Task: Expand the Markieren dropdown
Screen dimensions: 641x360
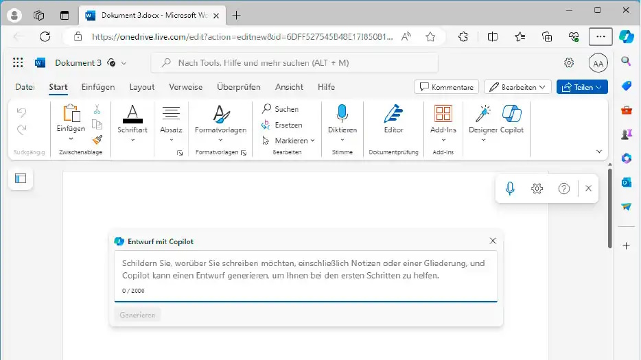Action: point(290,140)
